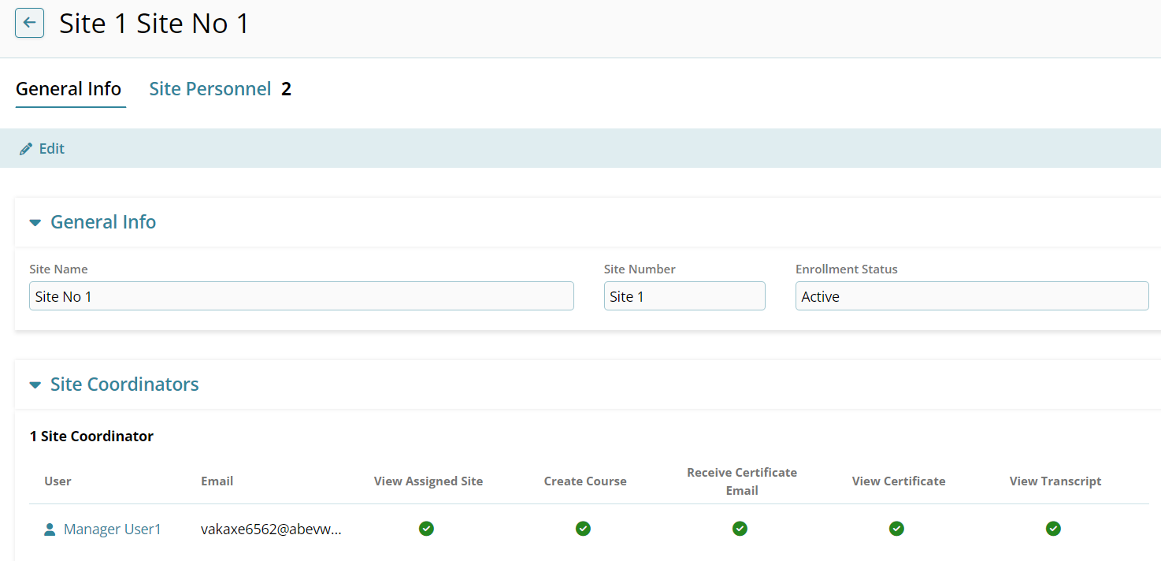Open Manager User1 profile link
Screen dimensions: 1161x561
pos(113,529)
